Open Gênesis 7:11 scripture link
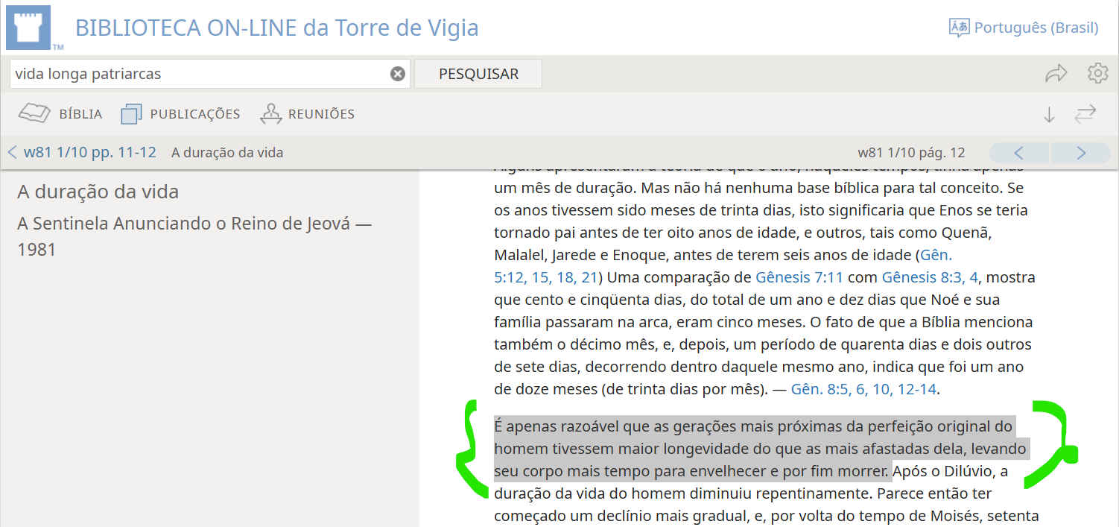 799,277
